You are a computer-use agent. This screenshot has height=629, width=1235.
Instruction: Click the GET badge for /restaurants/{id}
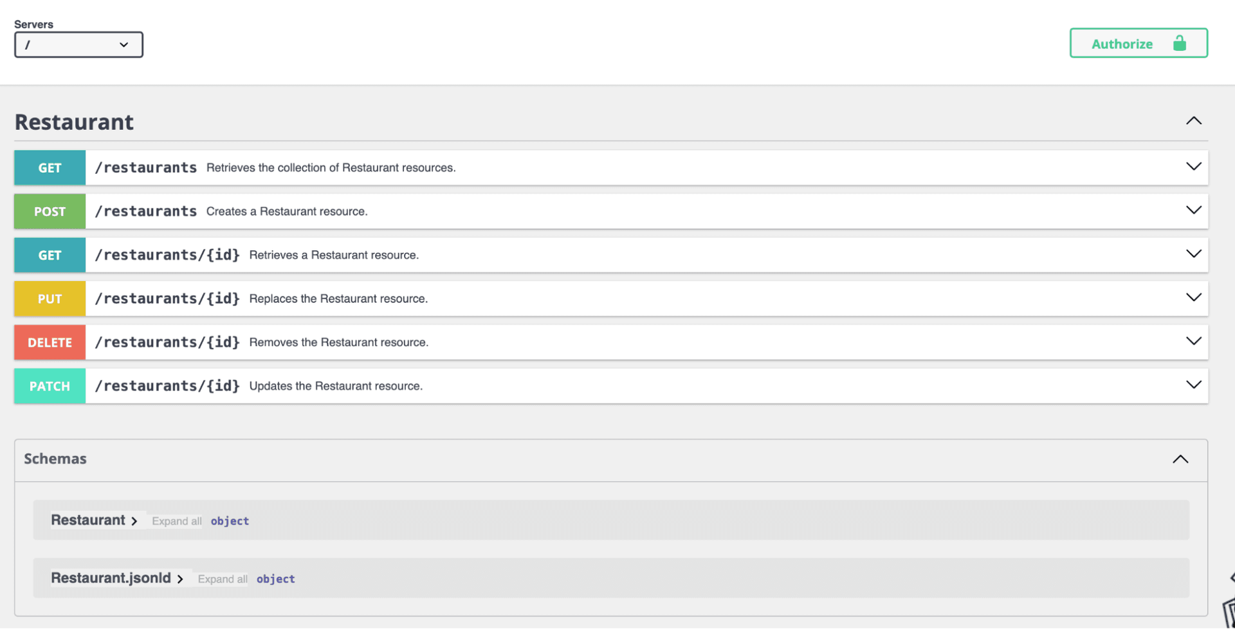pyautogui.click(x=50, y=255)
